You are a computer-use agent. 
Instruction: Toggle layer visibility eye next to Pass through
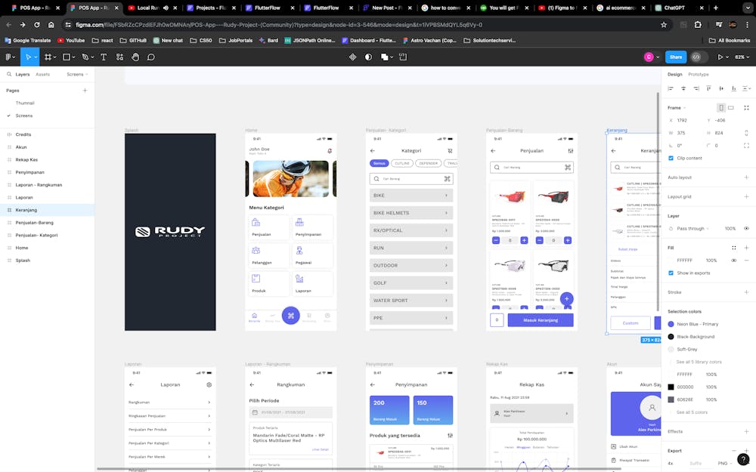(746, 228)
